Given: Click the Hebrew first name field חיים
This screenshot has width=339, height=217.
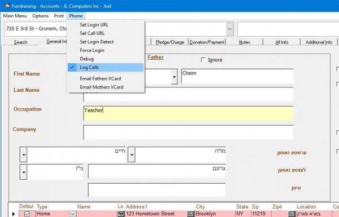Looking at the screenshot, I should point(76,154).
